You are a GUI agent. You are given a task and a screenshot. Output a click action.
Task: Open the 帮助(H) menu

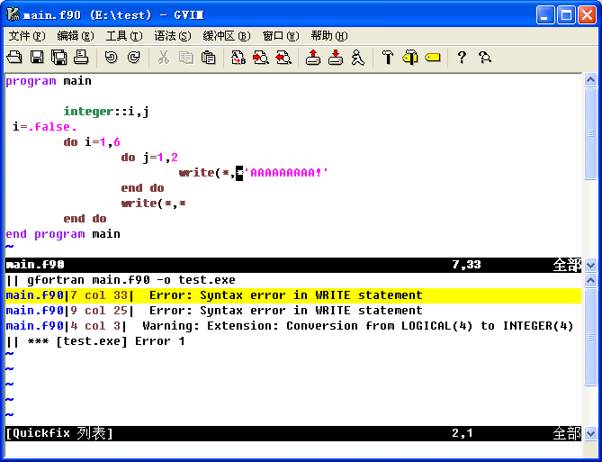(329, 36)
